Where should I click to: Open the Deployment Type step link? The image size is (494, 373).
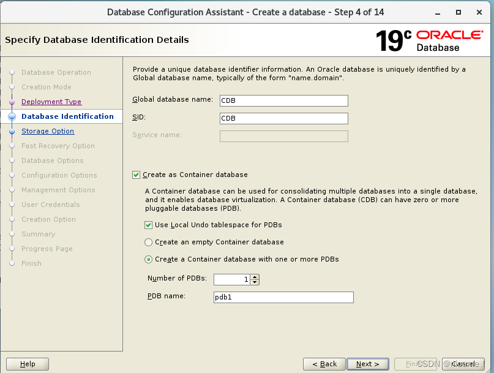51,102
